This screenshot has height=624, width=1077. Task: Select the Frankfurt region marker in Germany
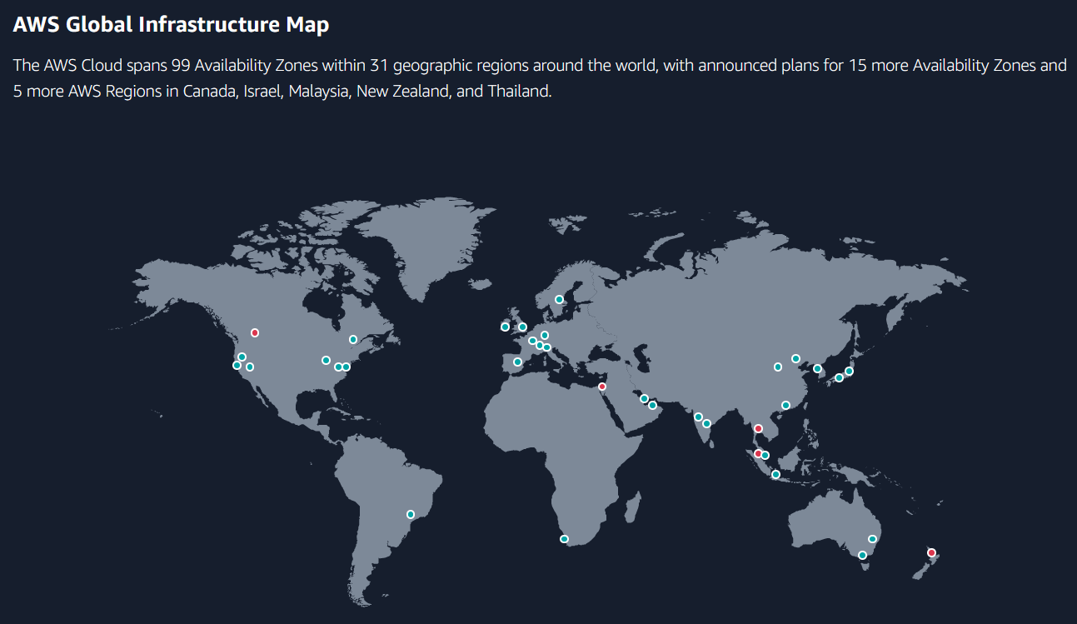(545, 335)
